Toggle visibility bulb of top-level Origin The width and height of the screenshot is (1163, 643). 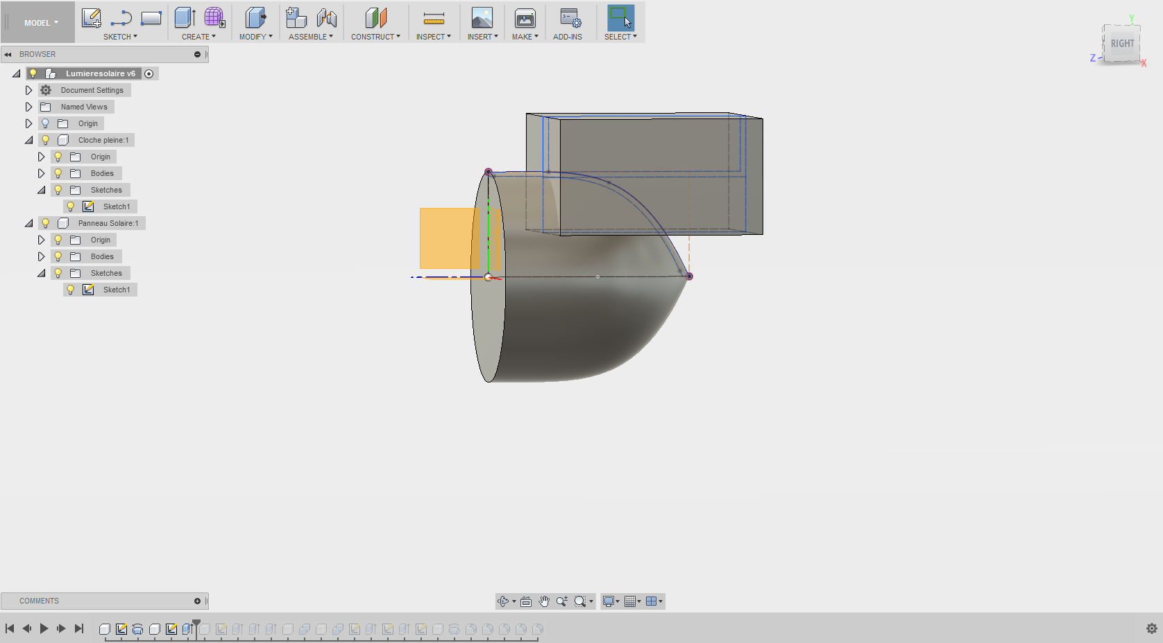[45, 123]
